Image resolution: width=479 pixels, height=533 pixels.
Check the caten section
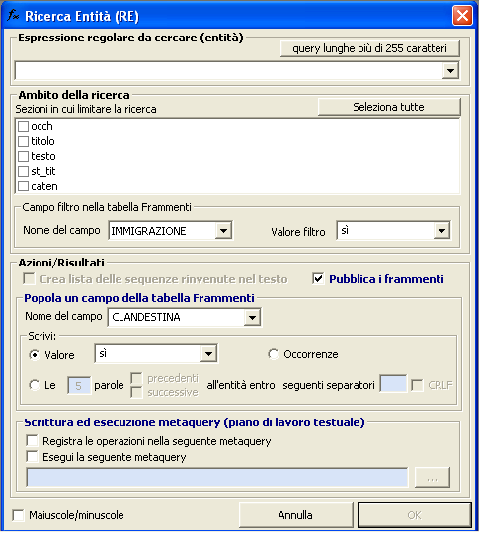point(23,186)
